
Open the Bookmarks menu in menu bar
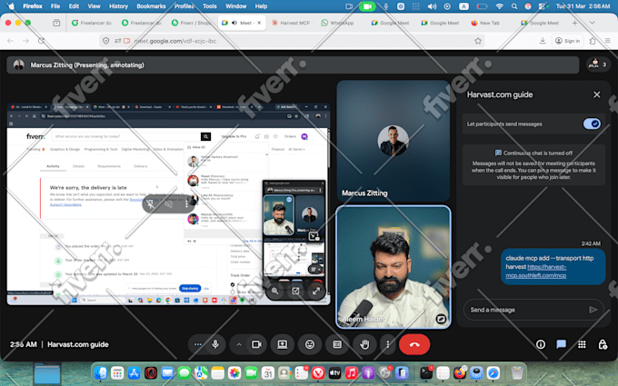151,6
